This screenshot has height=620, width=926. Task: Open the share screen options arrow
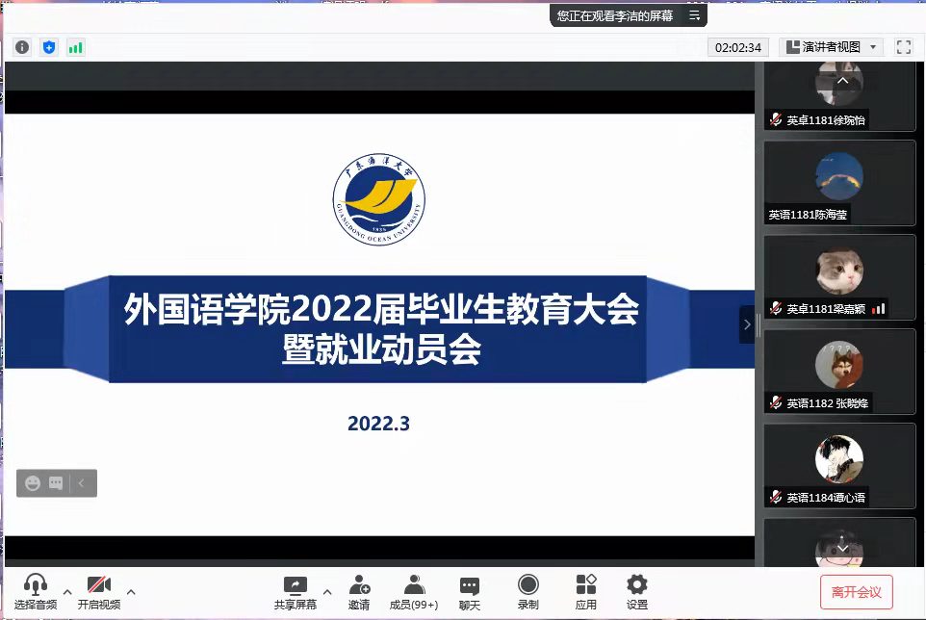327,591
